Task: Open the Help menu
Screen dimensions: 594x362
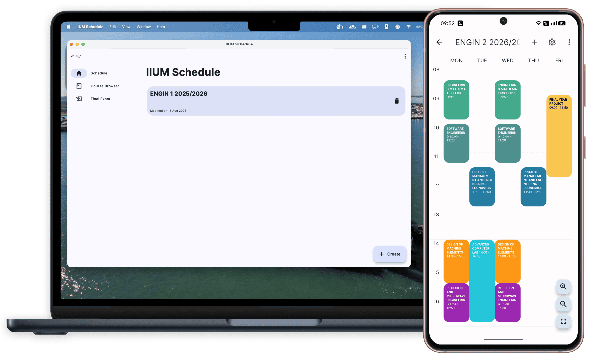Action: (161, 27)
